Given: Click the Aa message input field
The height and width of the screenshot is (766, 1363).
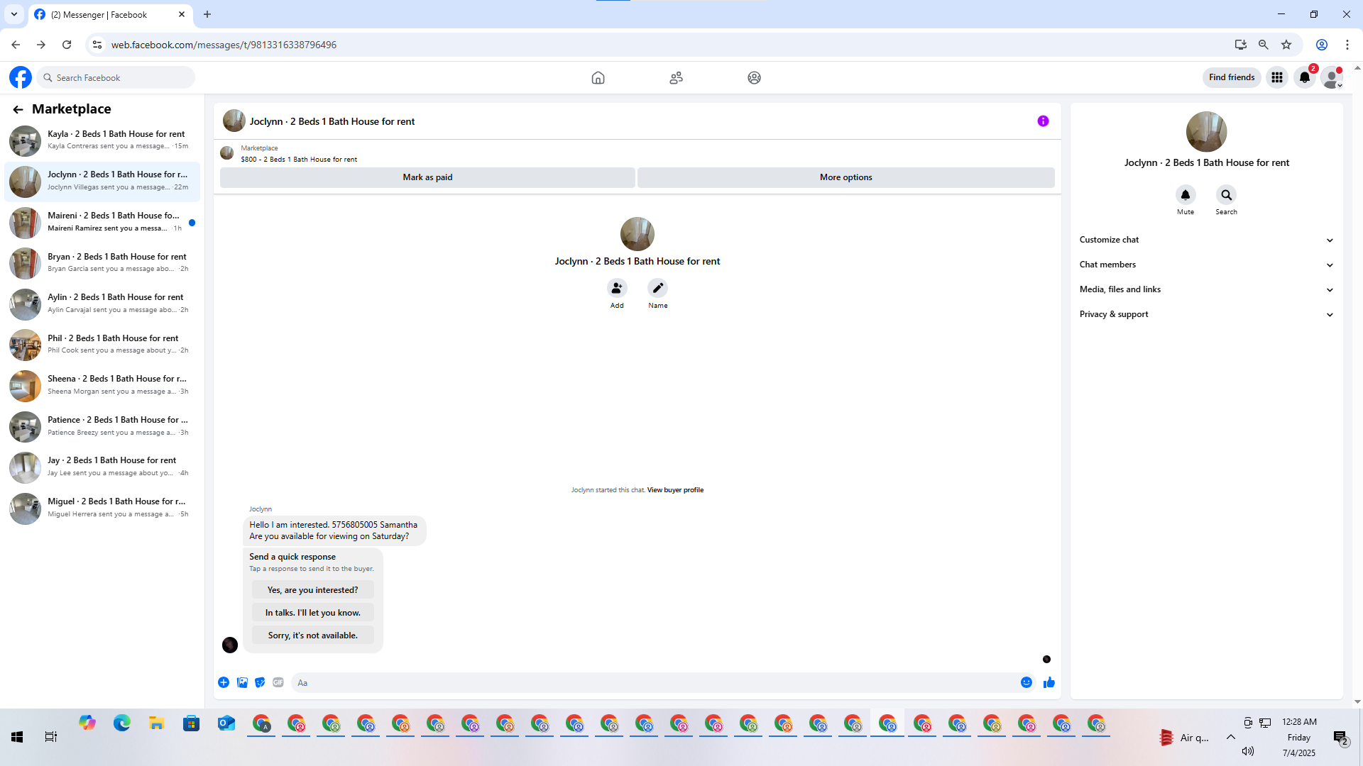Looking at the screenshot, I should click(x=653, y=682).
